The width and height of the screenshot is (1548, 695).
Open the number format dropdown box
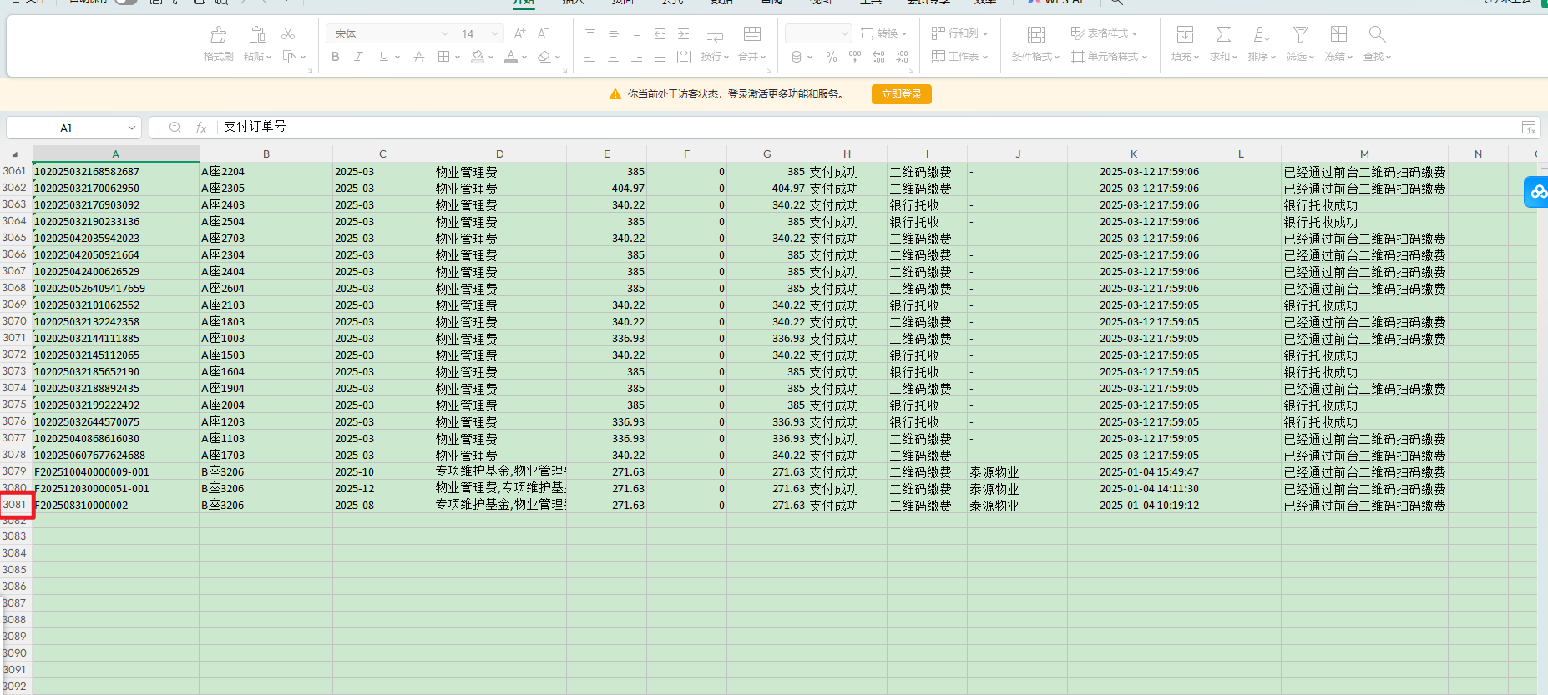(x=818, y=33)
